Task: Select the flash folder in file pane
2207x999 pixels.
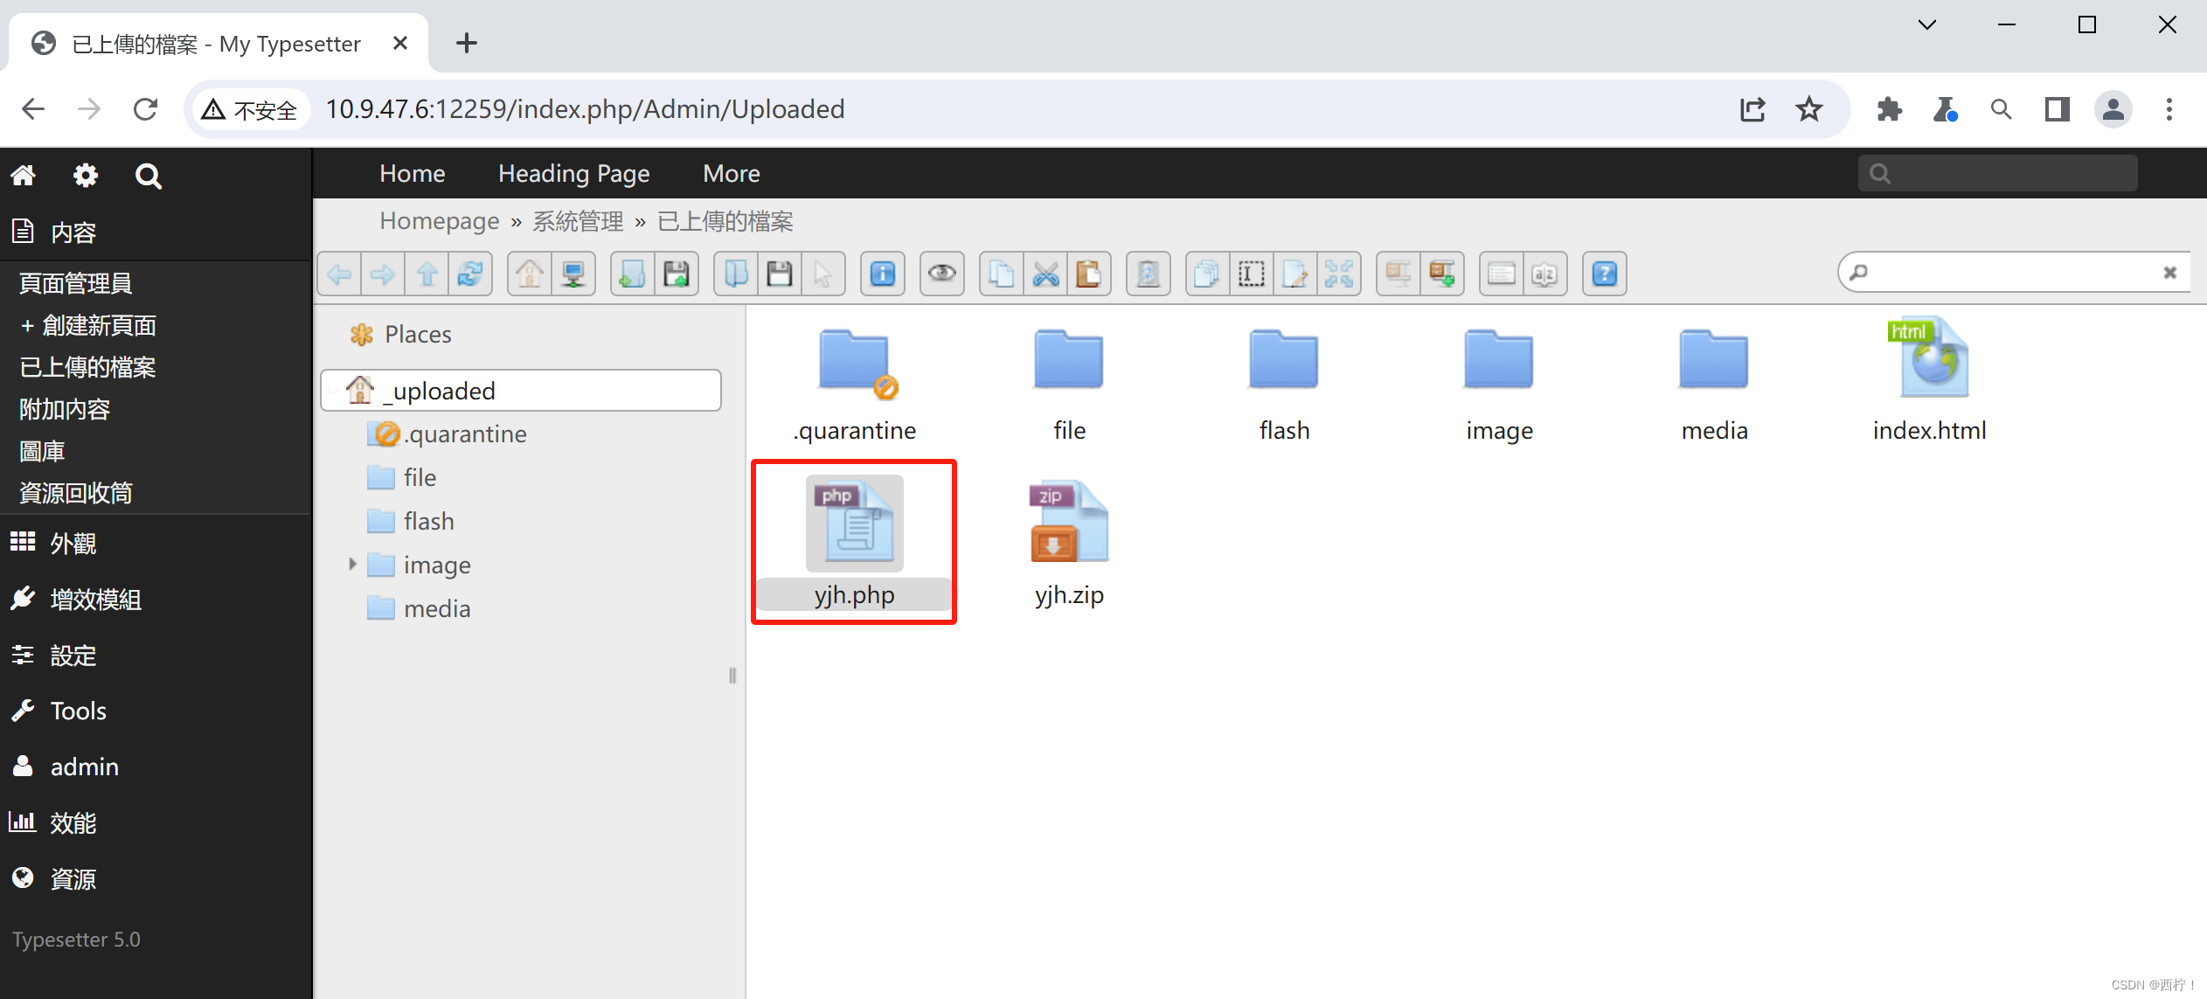Action: 1284,382
